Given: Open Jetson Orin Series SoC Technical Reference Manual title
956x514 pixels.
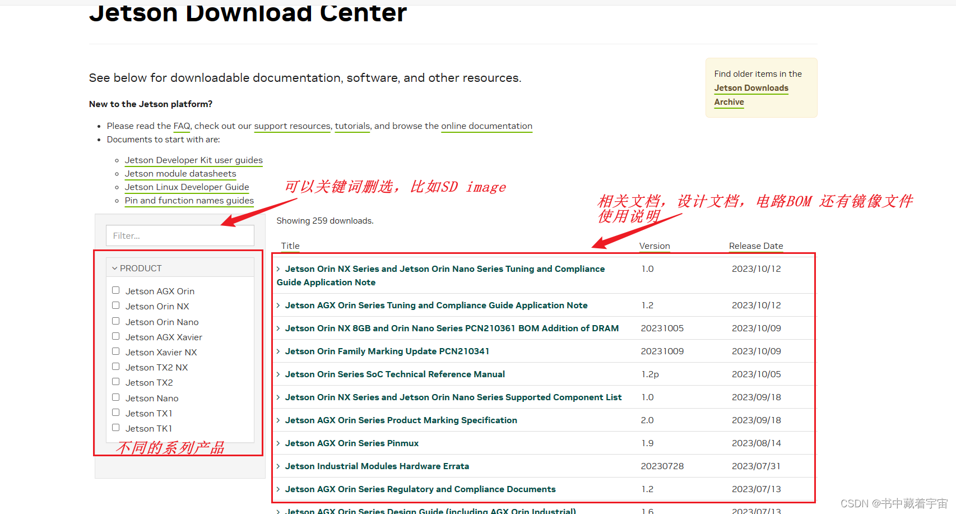Looking at the screenshot, I should point(395,374).
